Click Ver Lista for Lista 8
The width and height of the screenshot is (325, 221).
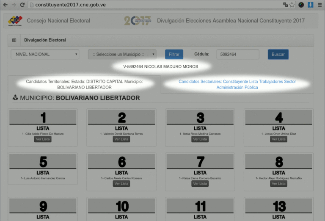pyautogui.click(x=278, y=184)
